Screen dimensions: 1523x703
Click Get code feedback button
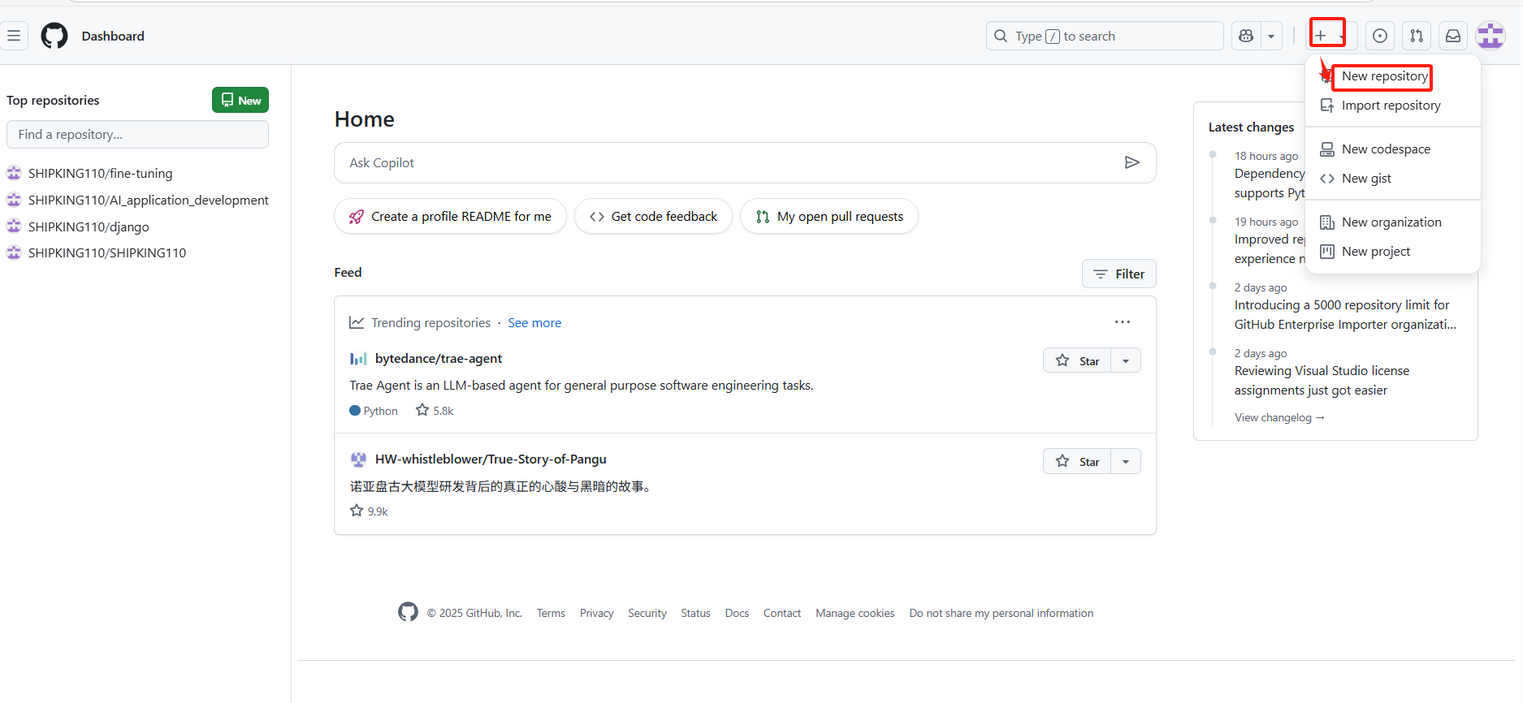pos(653,216)
